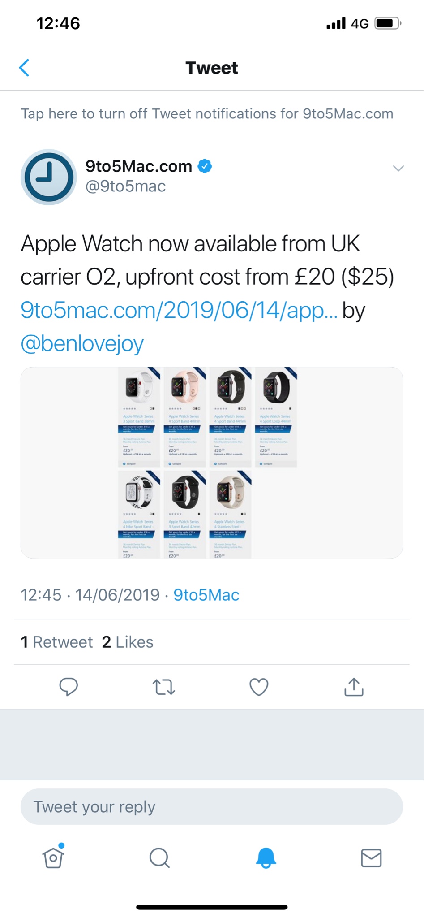Tap the back arrow icon
424x918 pixels.
pos(25,68)
